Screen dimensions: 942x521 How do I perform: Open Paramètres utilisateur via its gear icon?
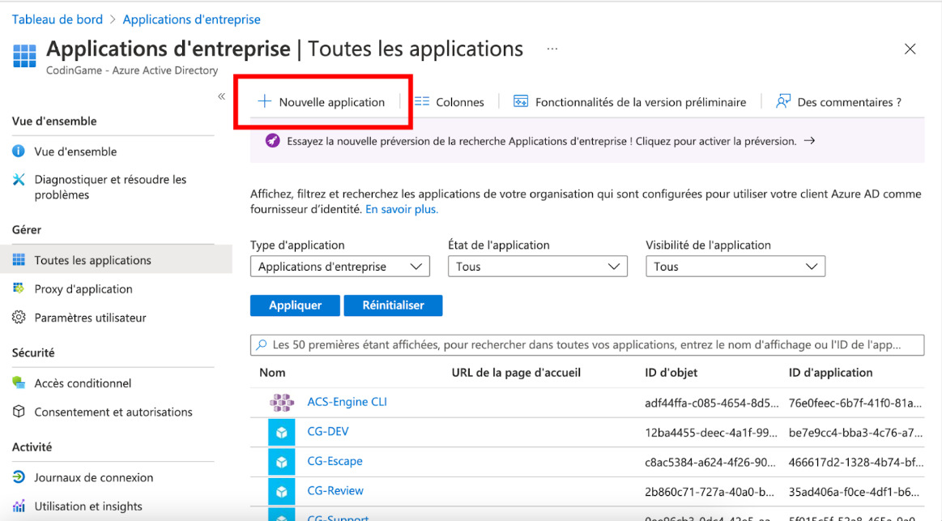(x=18, y=317)
